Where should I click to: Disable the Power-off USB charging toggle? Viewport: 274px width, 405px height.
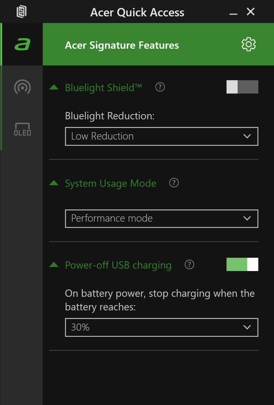(242, 264)
